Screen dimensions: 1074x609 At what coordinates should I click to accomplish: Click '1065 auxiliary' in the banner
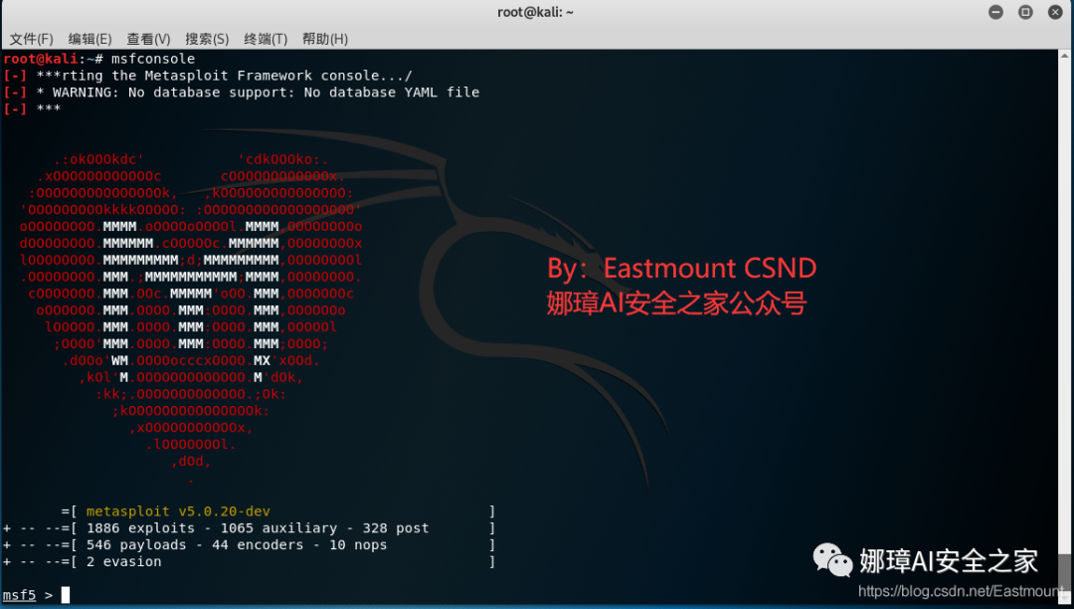point(278,528)
